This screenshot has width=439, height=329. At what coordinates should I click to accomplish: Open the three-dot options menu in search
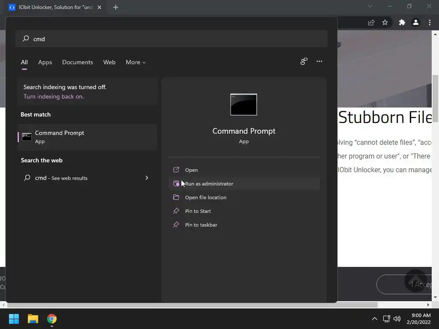coord(319,61)
